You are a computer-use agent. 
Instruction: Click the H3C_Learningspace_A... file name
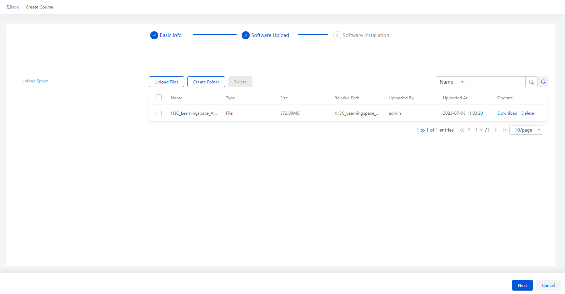[194, 113]
